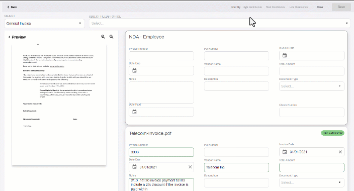The image size is (354, 191).
Task: Open the General Invoice object dropdown
Action: point(44,23)
